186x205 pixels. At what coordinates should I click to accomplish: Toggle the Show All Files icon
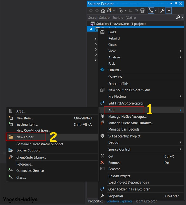(x=142, y=11)
